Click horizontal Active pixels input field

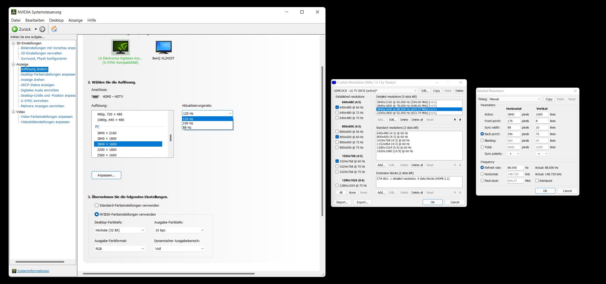513,115
